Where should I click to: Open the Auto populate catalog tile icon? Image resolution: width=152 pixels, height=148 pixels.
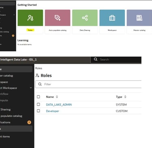click(58, 18)
